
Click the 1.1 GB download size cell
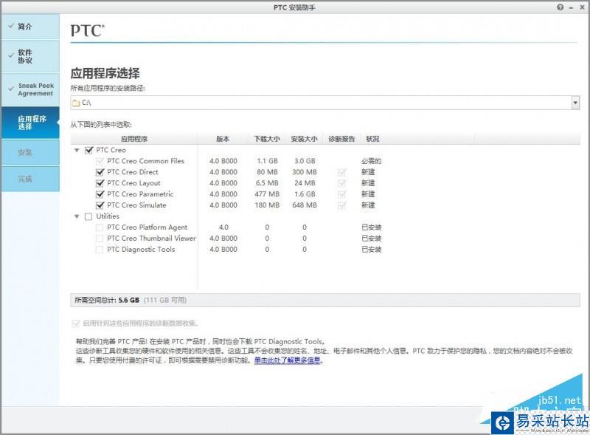[267, 161]
